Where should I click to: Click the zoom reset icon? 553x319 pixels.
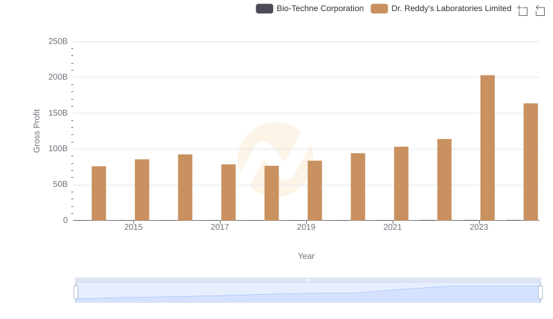540,10
